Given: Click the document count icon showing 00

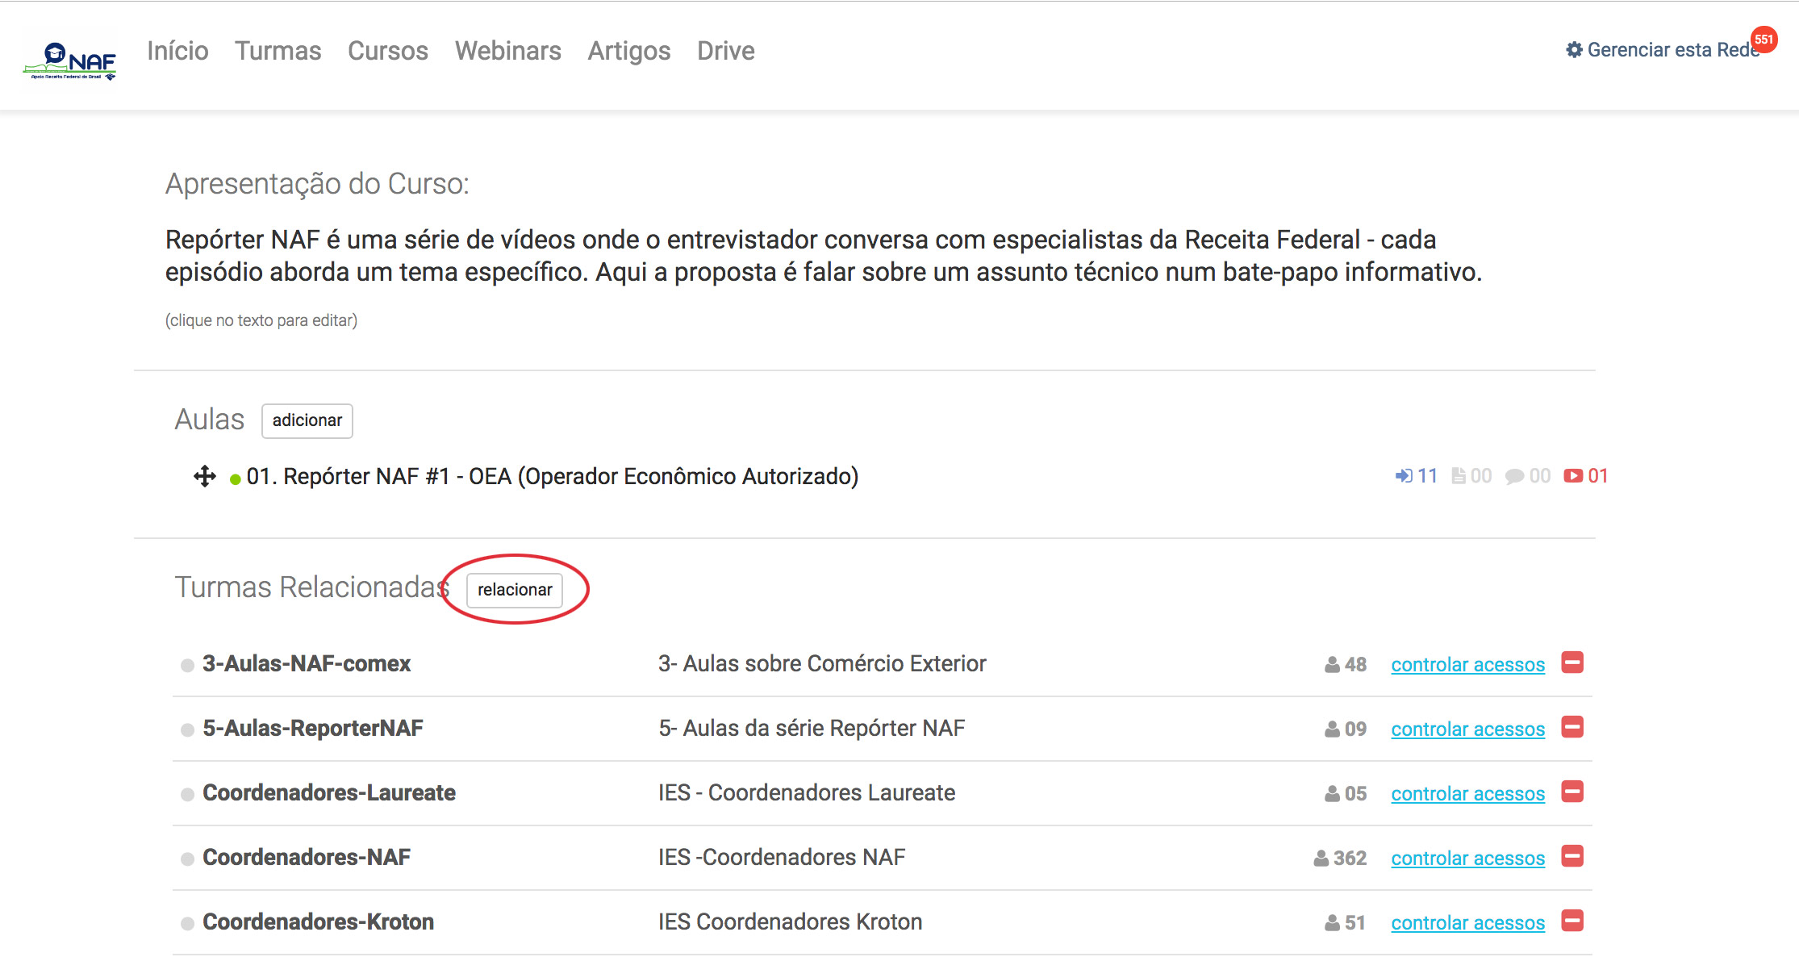Looking at the screenshot, I should tap(1459, 476).
